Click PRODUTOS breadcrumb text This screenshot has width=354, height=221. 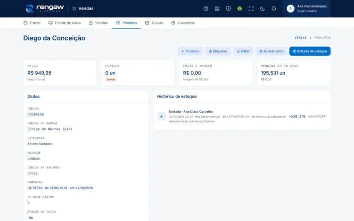[x=322, y=38]
